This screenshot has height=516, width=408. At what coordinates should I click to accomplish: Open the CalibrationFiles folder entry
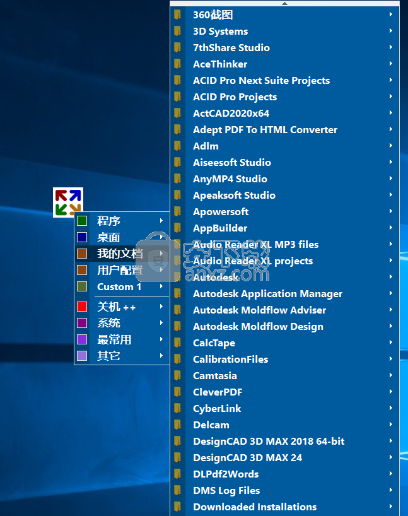click(x=284, y=359)
